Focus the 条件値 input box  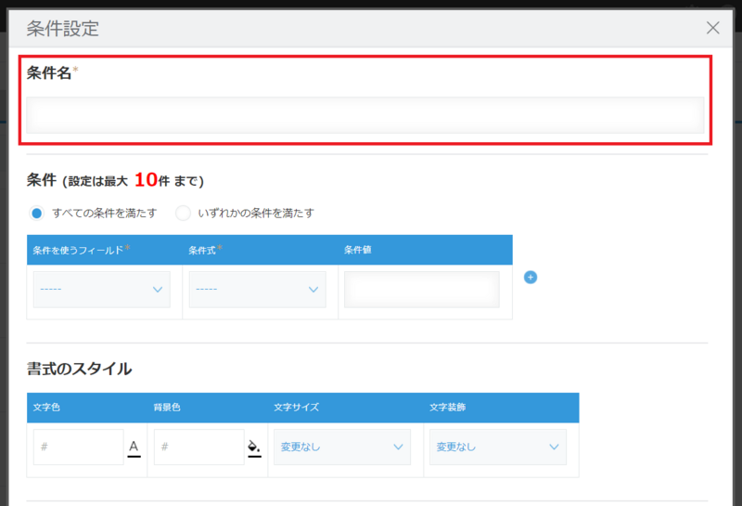(422, 290)
